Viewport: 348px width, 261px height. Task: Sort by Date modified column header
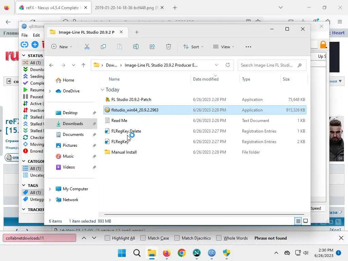[206, 79]
